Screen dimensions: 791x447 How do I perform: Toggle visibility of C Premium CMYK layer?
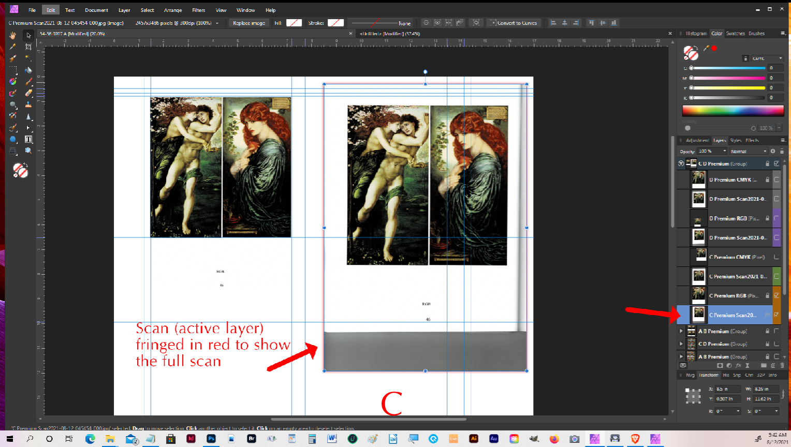777,257
